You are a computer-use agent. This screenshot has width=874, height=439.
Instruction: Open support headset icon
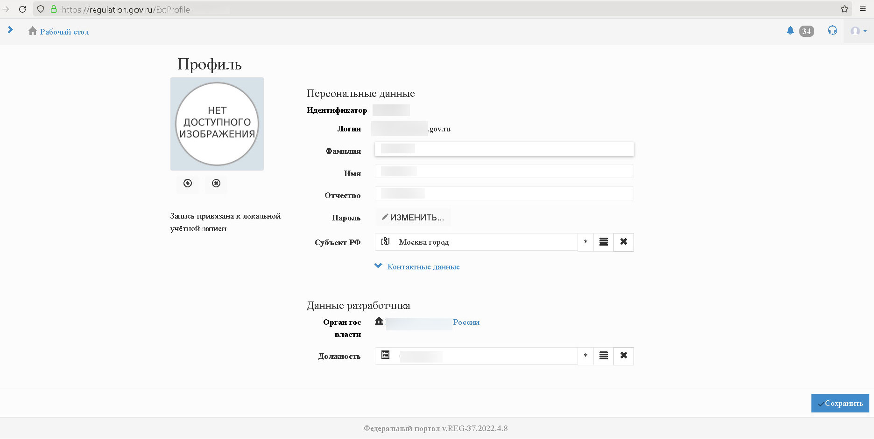[x=832, y=31]
